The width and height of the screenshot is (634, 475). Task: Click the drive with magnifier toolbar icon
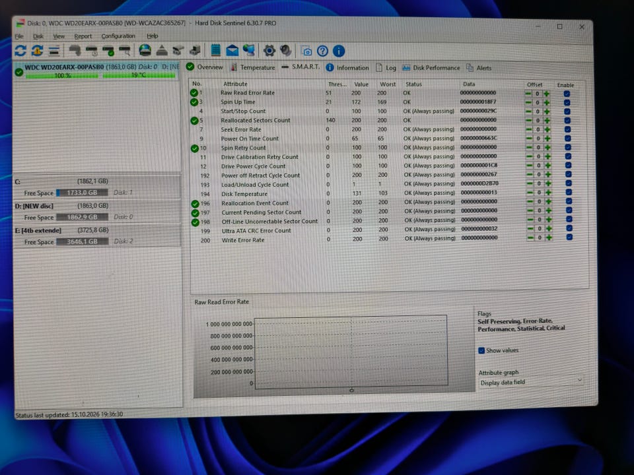coord(125,51)
